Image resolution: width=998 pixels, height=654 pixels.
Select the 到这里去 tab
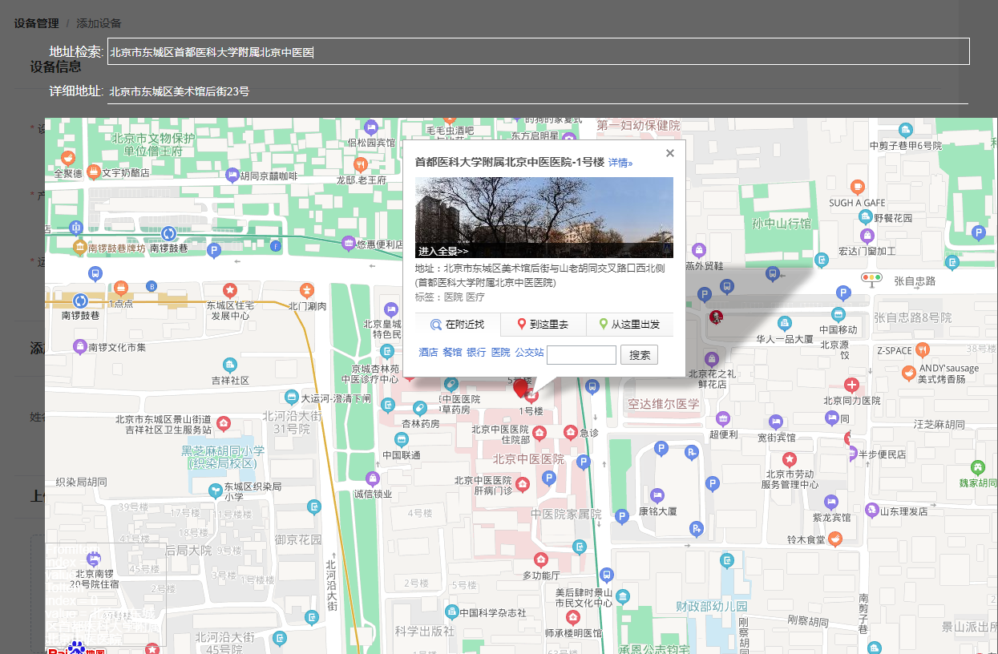pos(543,325)
